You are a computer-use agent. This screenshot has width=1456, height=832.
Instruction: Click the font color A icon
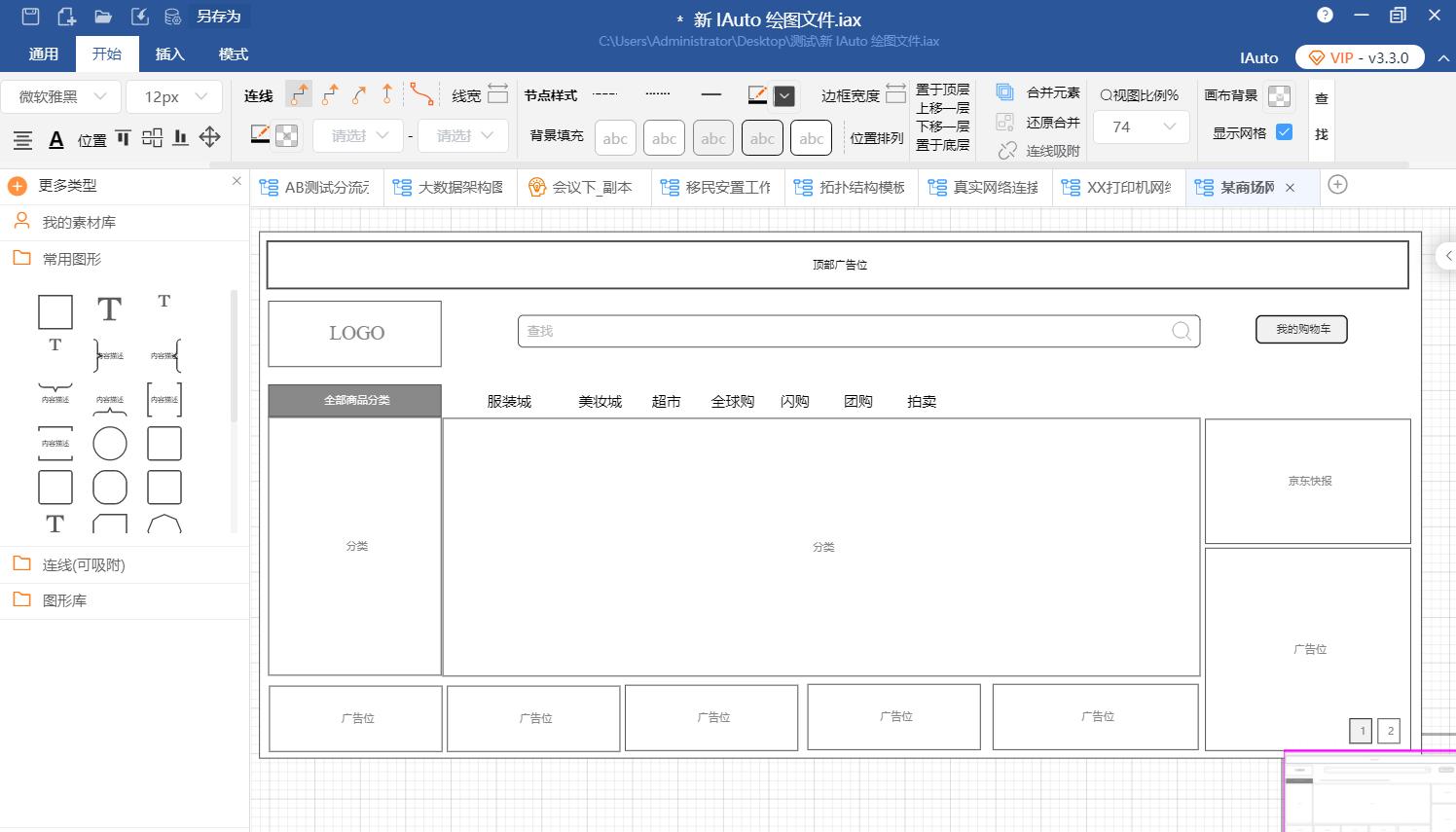click(55, 139)
